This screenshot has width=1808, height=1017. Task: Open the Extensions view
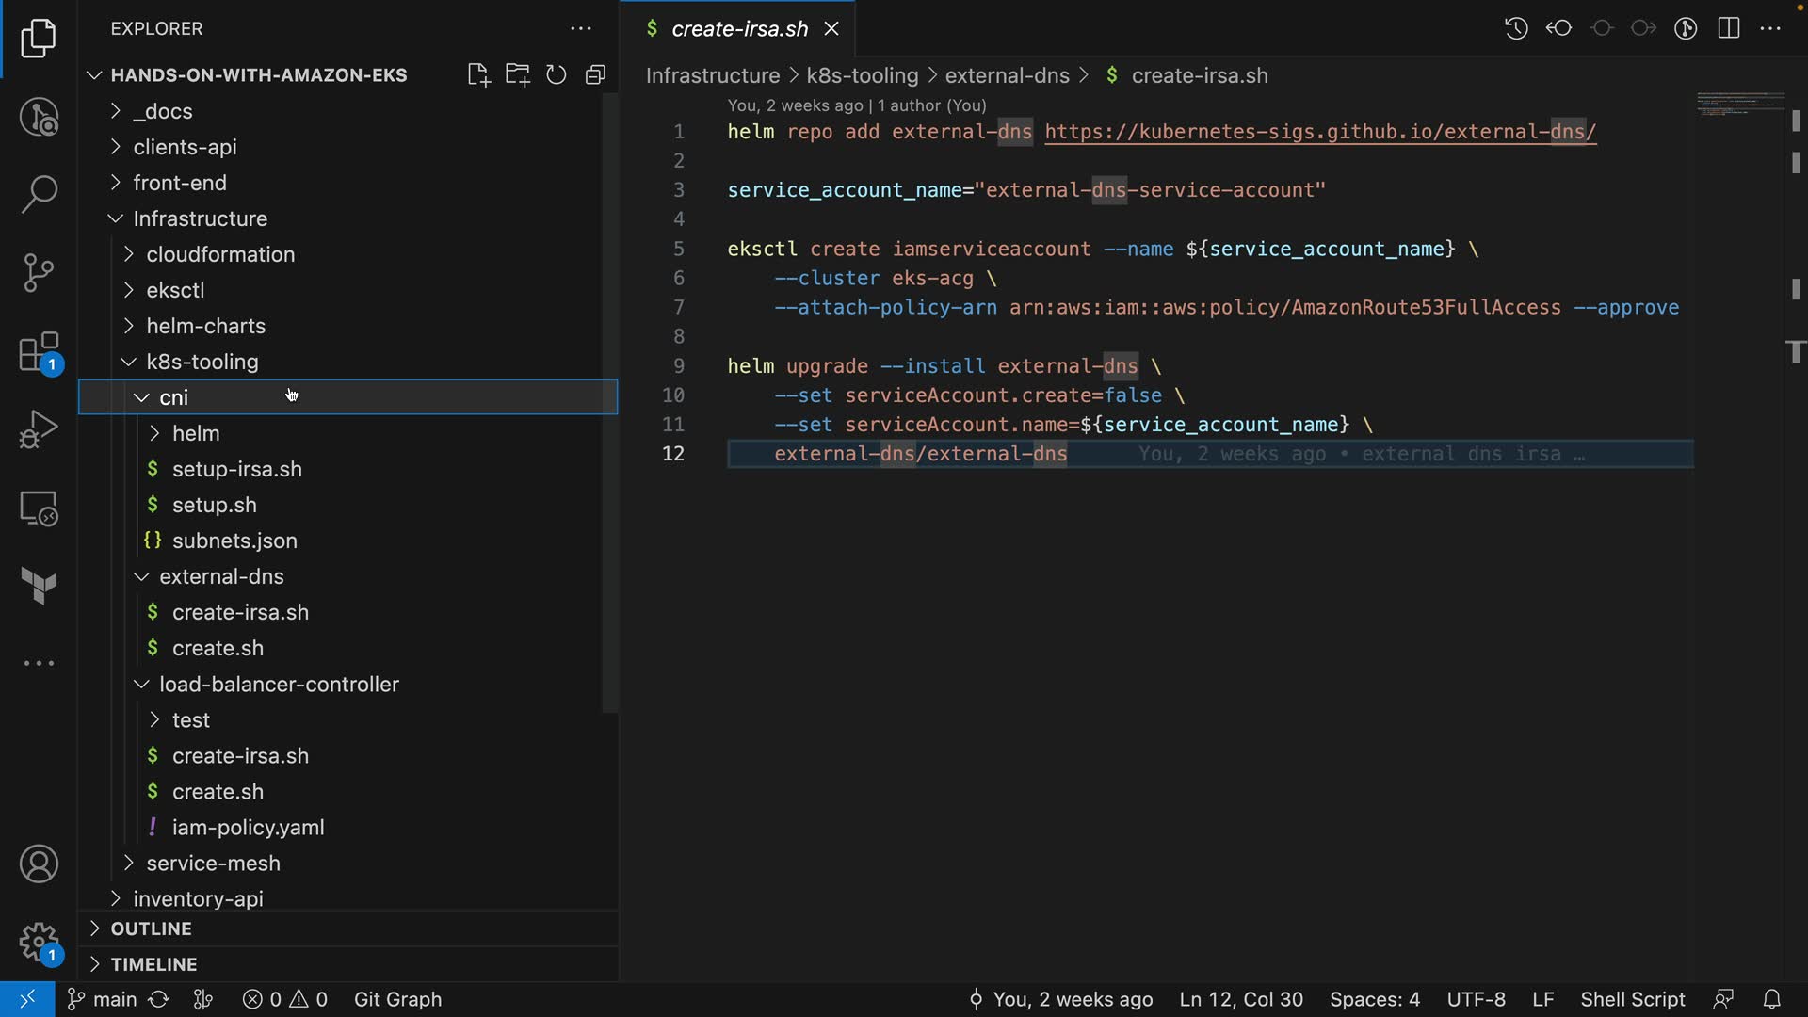coord(39,353)
